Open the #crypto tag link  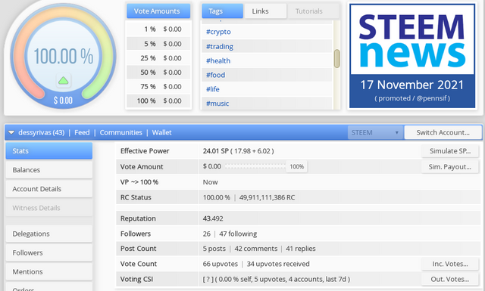point(218,32)
